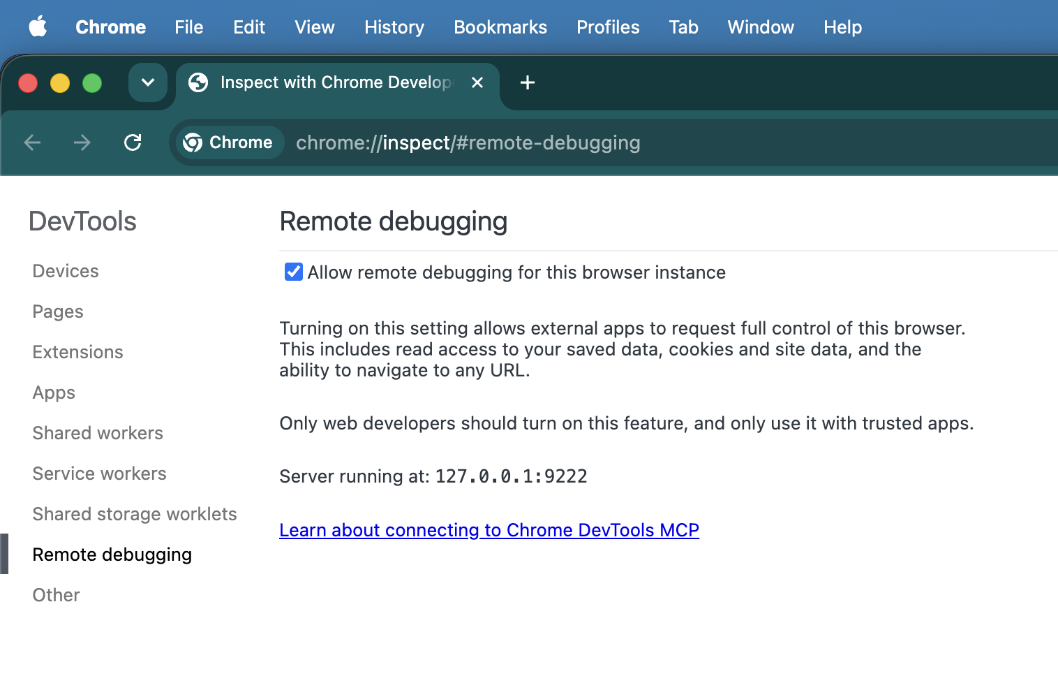Click the Remote debugging heading
This screenshot has height=690, width=1058.
click(x=394, y=221)
